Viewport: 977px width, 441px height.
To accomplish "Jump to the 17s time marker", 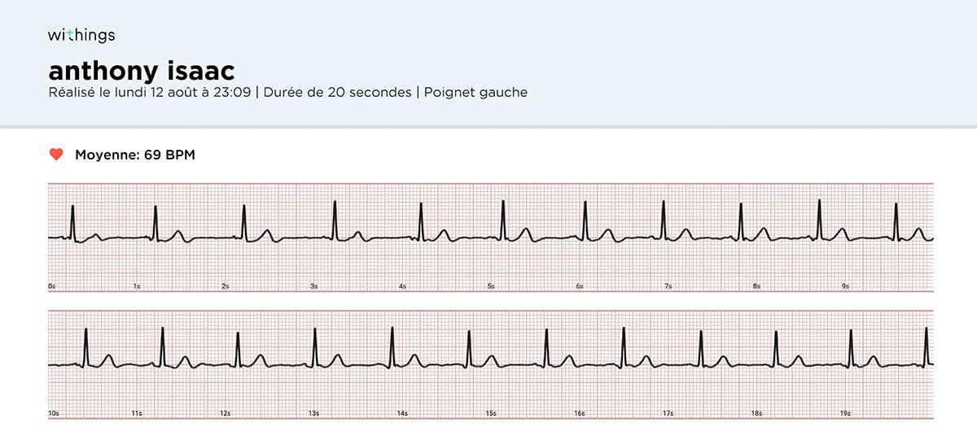I will click(668, 413).
